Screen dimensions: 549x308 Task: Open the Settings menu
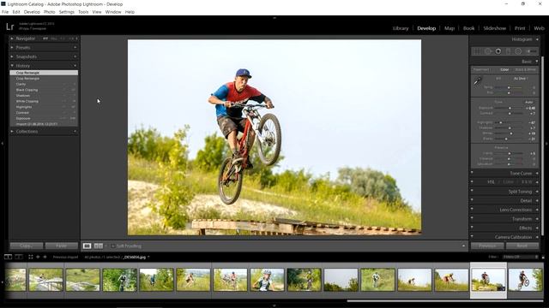point(67,12)
